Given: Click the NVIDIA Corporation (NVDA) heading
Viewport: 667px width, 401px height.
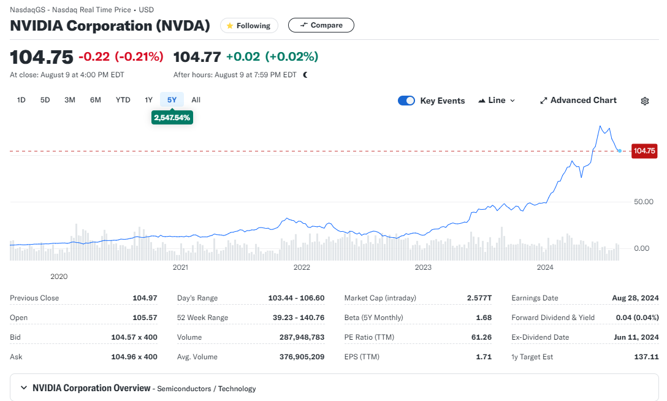Looking at the screenshot, I should [110, 26].
